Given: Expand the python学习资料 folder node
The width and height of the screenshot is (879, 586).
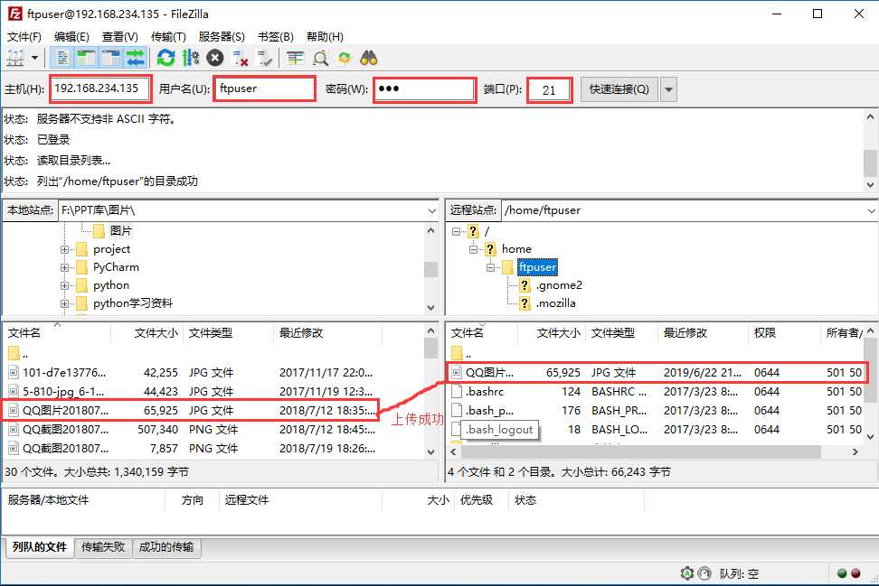Looking at the screenshot, I should point(64,303).
